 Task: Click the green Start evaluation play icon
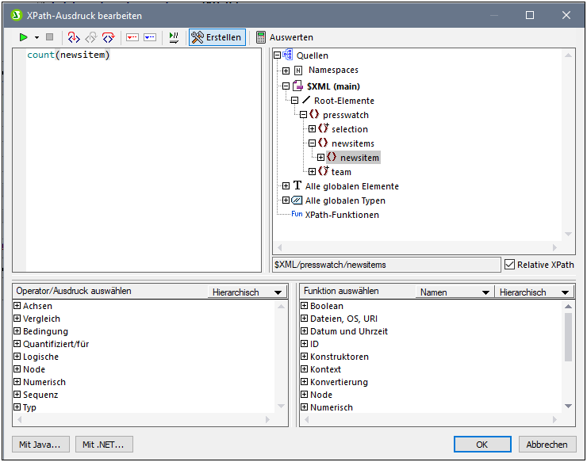point(24,37)
